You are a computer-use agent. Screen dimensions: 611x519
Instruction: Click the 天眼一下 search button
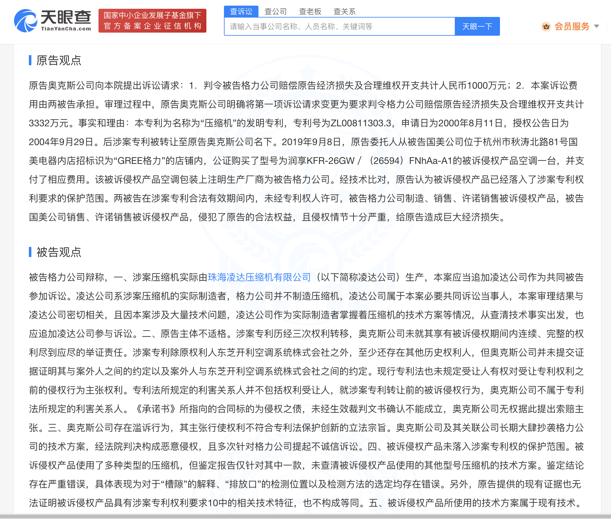tap(477, 26)
